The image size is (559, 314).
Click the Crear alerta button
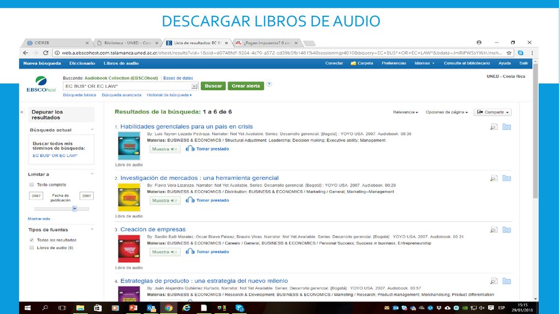pos(246,86)
